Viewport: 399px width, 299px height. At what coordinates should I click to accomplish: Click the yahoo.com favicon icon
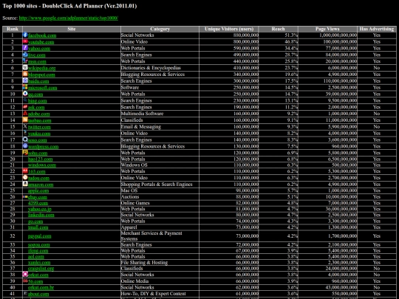click(25, 48)
